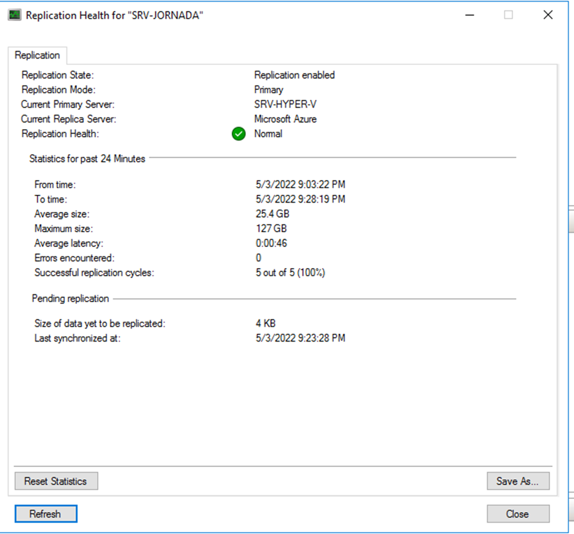Viewport: 574px width, 534px height.
Task: Select the "Replication enabled" state value
Action: point(294,75)
